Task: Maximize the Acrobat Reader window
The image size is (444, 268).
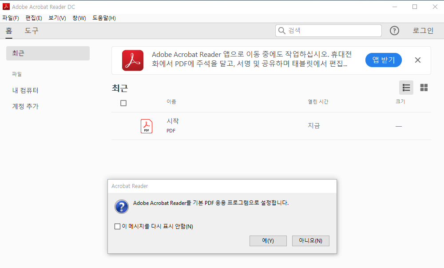Action: click(x=415, y=7)
